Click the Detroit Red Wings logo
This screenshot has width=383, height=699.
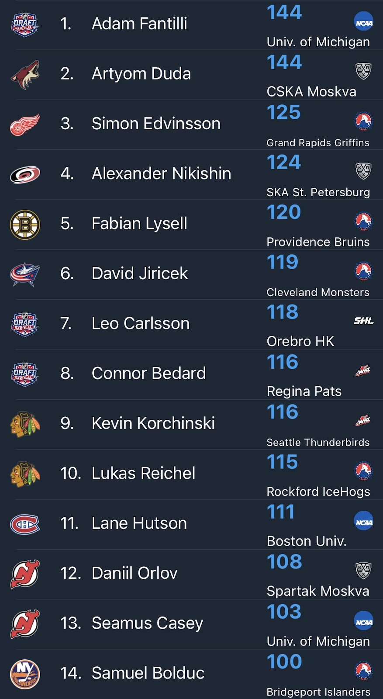[25, 125]
